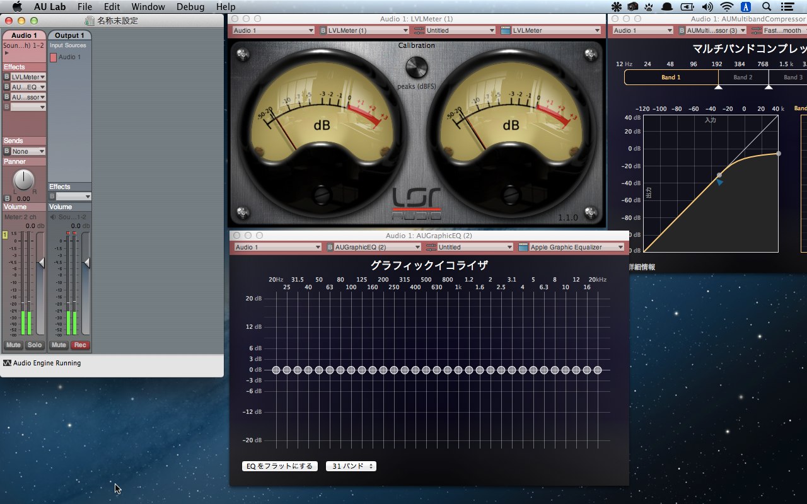Select Band 2 in the multiband compressor
Screen dimensions: 807x504
click(x=743, y=77)
